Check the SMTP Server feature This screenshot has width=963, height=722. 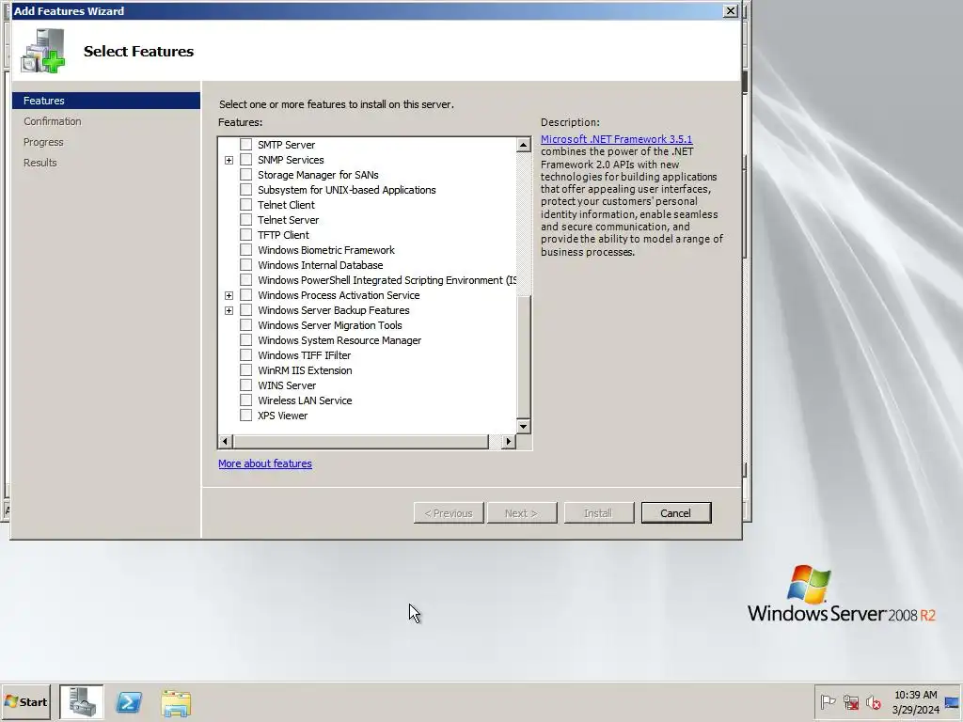tap(245, 144)
